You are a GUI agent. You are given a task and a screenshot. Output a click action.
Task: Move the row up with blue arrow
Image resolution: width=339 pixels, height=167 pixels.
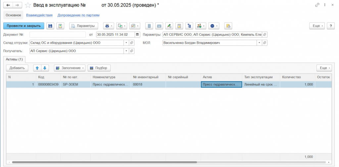37,68
